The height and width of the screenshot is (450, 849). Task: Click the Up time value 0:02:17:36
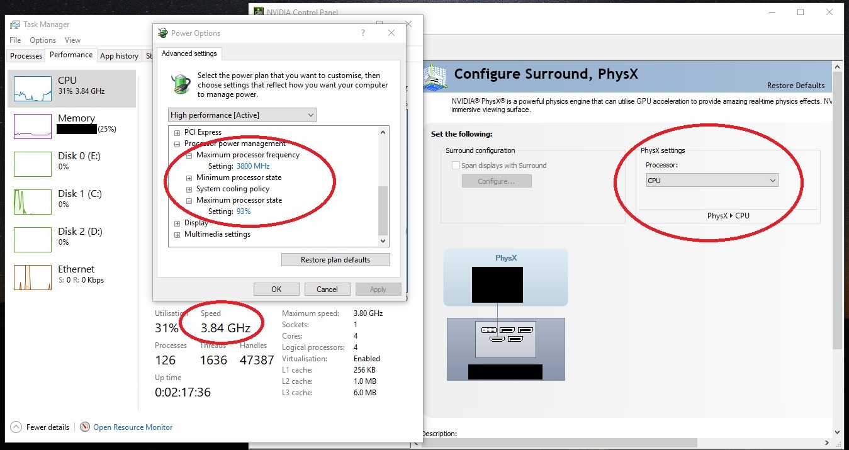point(183,392)
